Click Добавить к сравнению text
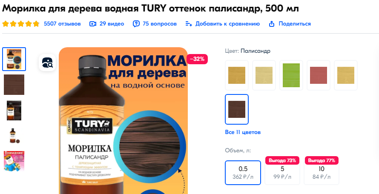The width and height of the screenshot is (379, 194). coord(227,24)
